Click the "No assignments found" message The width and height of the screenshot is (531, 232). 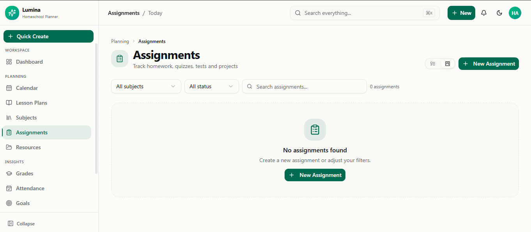click(x=315, y=150)
